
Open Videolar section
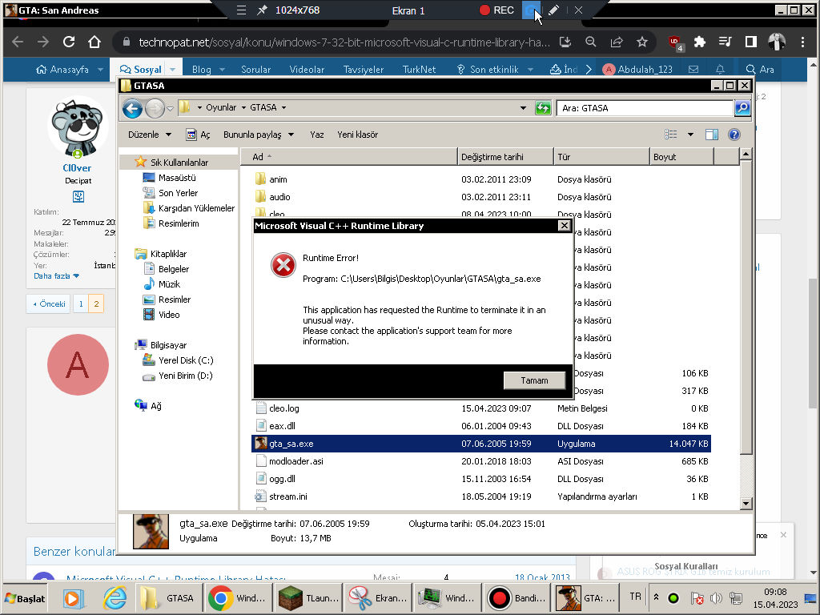point(307,70)
